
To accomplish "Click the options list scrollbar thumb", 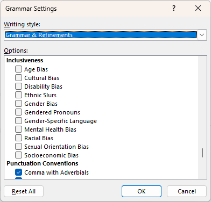I will (x=202, y=153).
